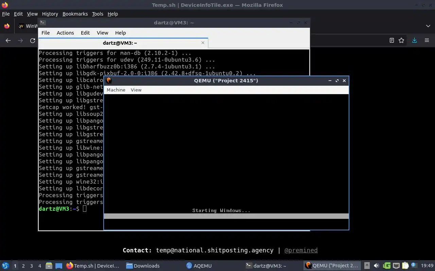This screenshot has height=271, width=435.
Task: Expand Firefox list all tabs chevron
Action: coord(428,26)
